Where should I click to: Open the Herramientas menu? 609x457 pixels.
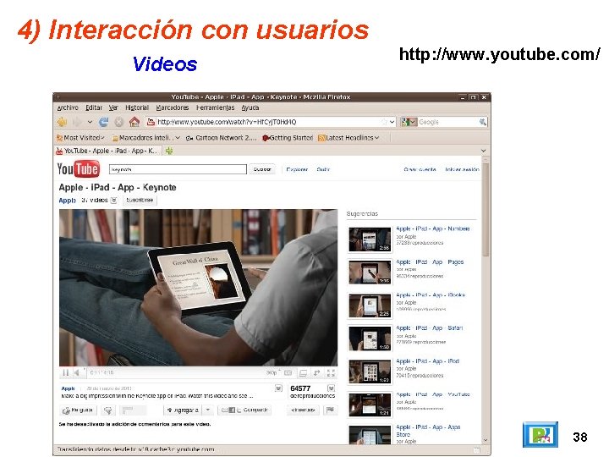click(215, 107)
